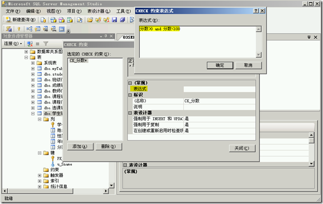Collapse the 表设计器 property group in dialog
This screenshot has height=204, width=323.
pos(130,113)
